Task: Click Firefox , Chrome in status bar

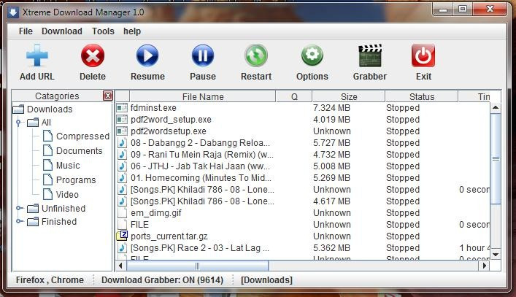Action: (50, 280)
